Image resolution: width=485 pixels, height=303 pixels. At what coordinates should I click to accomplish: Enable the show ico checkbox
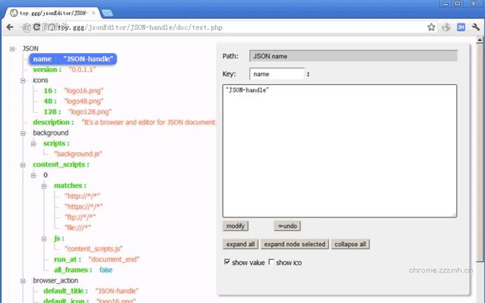click(x=271, y=262)
